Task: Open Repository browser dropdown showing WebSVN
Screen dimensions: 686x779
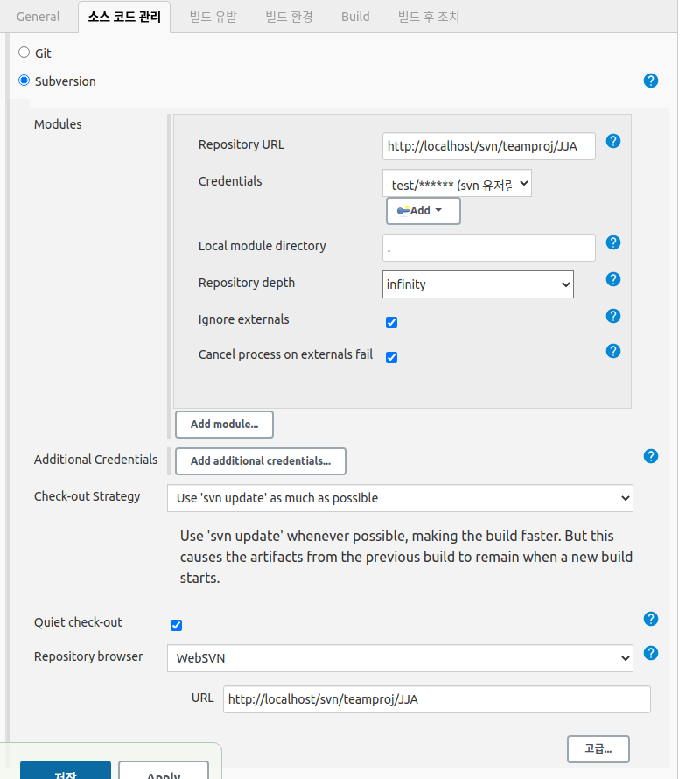Action: (400, 658)
